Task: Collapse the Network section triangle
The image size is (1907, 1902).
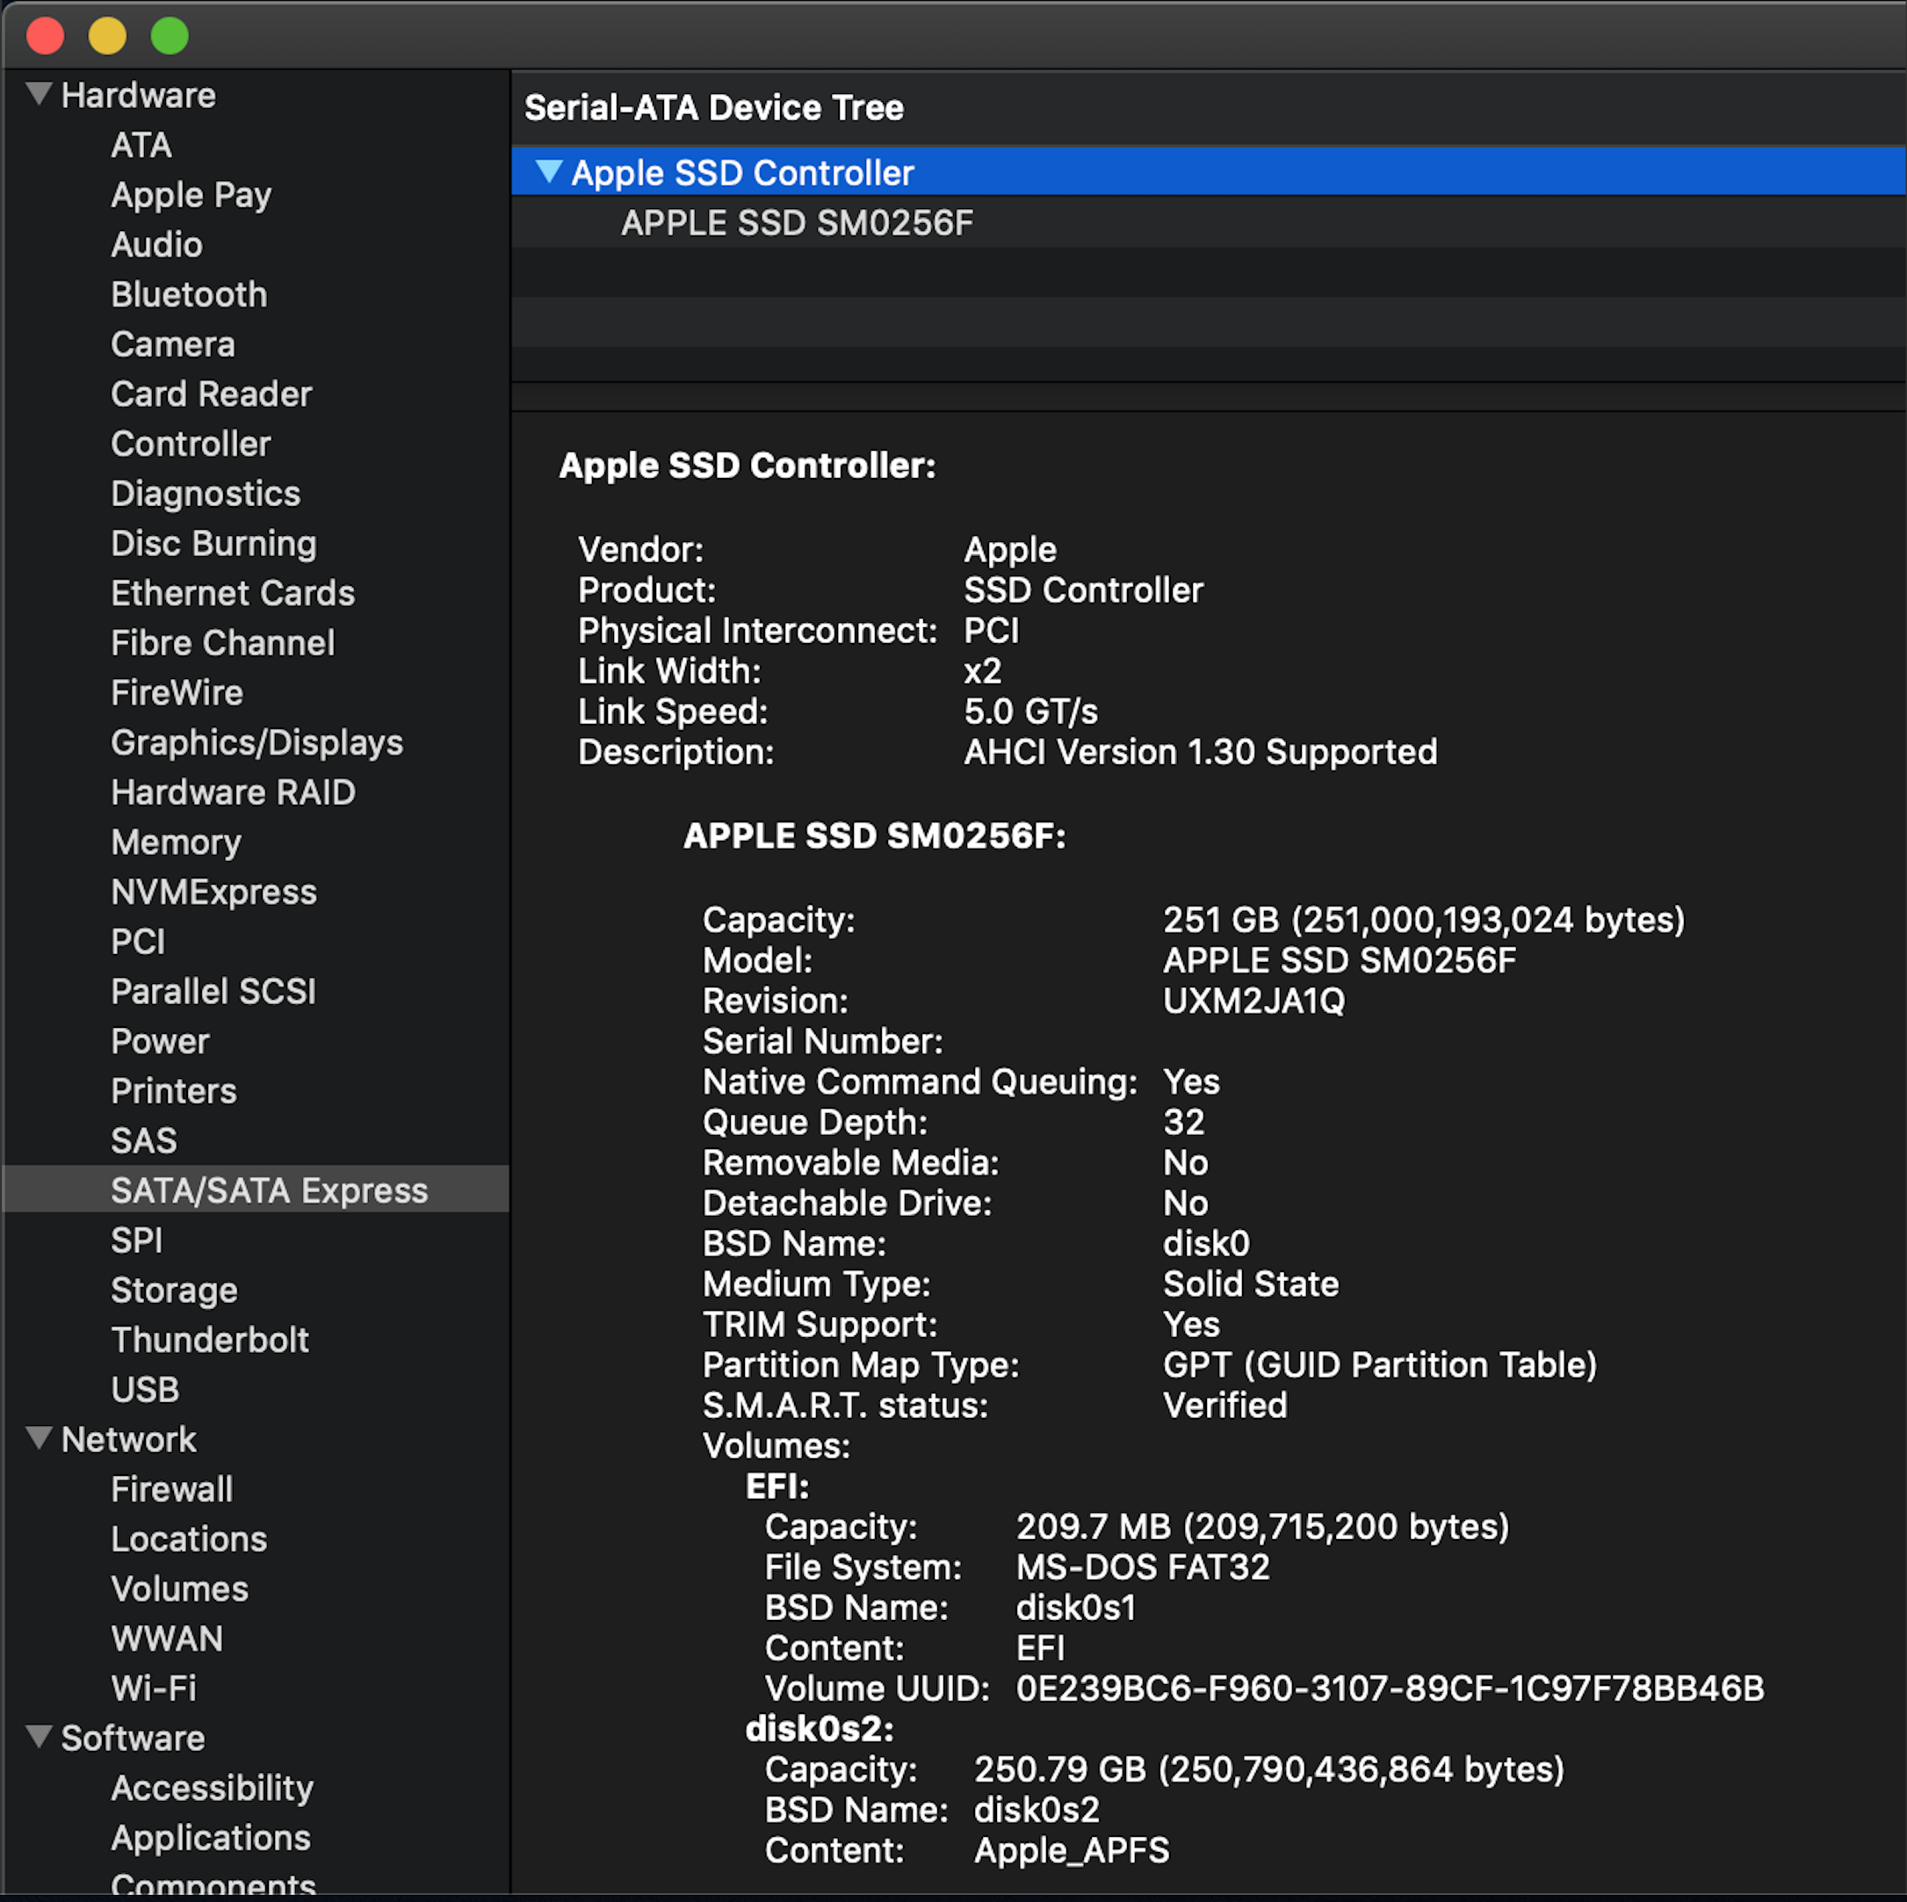Action: click(x=39, y=1438)
